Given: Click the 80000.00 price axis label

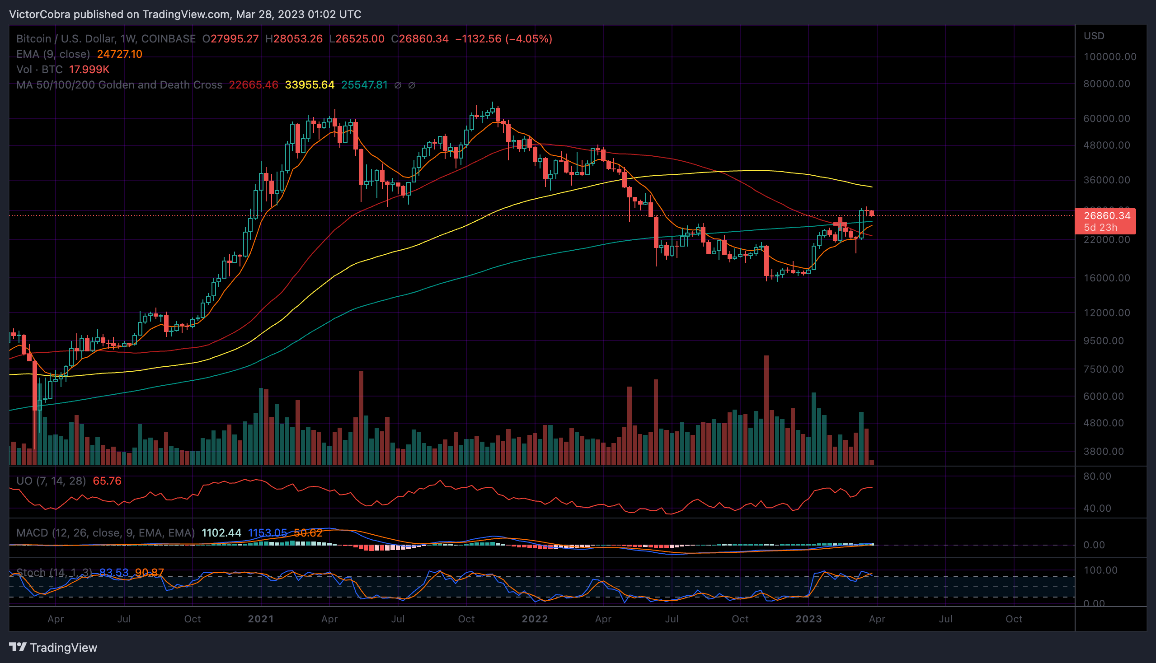Looking at the screenshot, I should click(1107, 84).
